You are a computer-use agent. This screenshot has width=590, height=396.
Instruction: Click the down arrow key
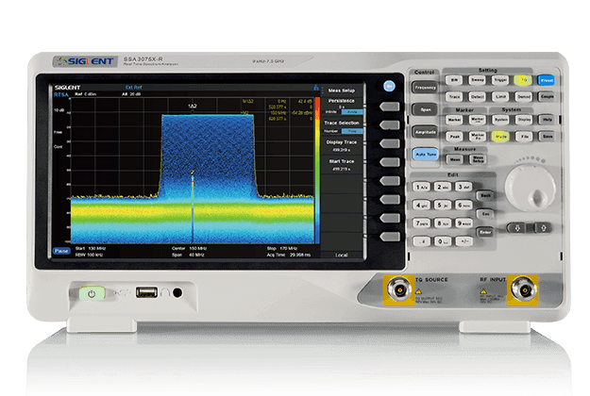click(517, 227)
